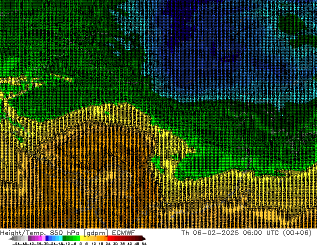Click the 54 legend scale value
The width and height of the screenshot is (317, 245).
coord(144,243)
